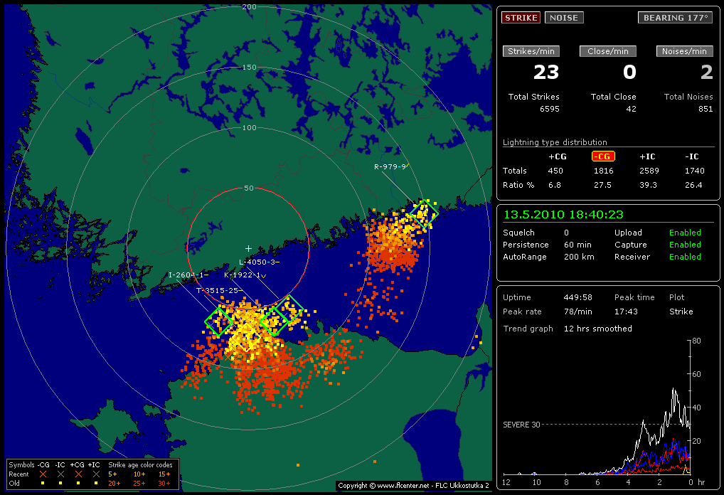Select storm cell label R-979-9
This screenshot has height=495, width=724.
pyautogui.click(x=390, y=166)
